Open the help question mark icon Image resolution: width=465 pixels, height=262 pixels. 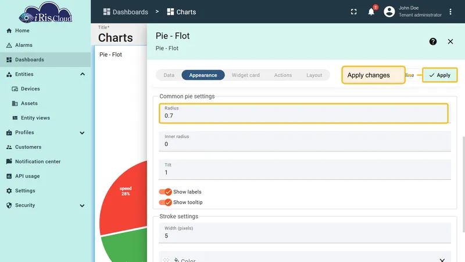pos(433,41)
